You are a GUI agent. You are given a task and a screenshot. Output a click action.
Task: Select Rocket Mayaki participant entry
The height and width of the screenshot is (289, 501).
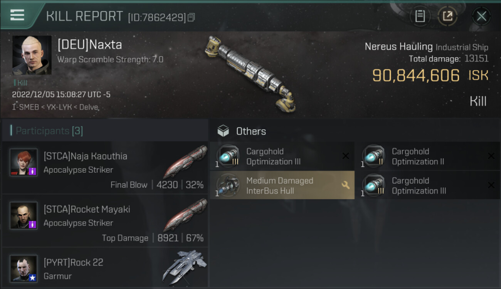pos(105,221)
